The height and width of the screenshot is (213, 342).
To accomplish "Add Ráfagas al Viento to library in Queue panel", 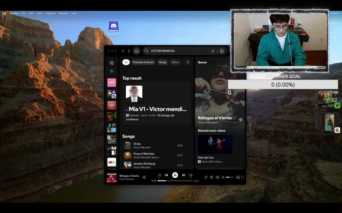I will 241,120.
